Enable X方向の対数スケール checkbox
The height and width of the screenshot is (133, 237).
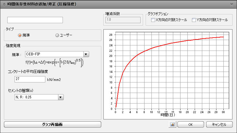point(153,20)
